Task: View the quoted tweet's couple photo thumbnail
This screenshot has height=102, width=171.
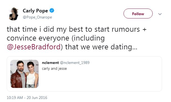Action: tap(24, 74)
